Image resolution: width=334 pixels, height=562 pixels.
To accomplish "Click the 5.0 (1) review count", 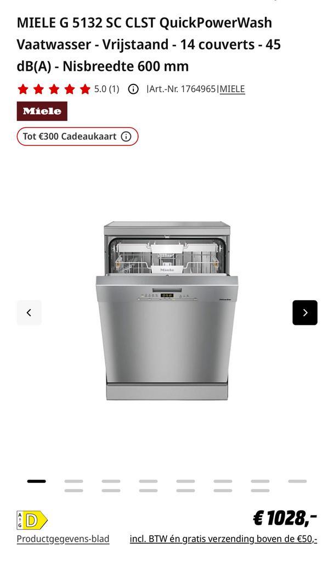I will pyautogui.click(x=107, y=89).
